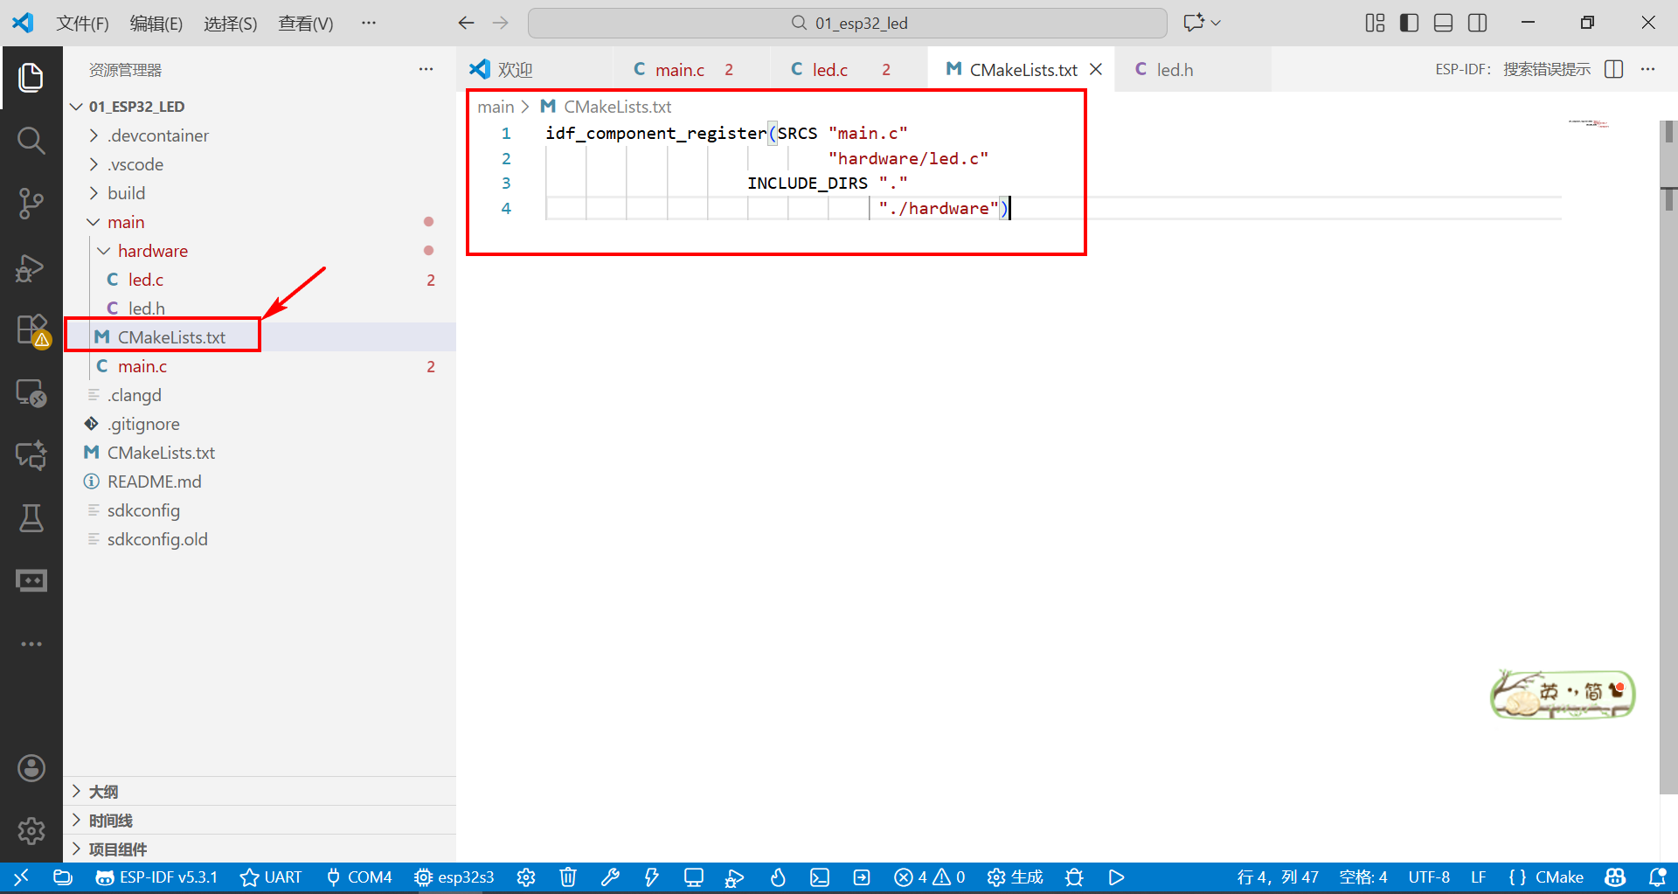Open the Explorer view in activity bar

point(31,78)
